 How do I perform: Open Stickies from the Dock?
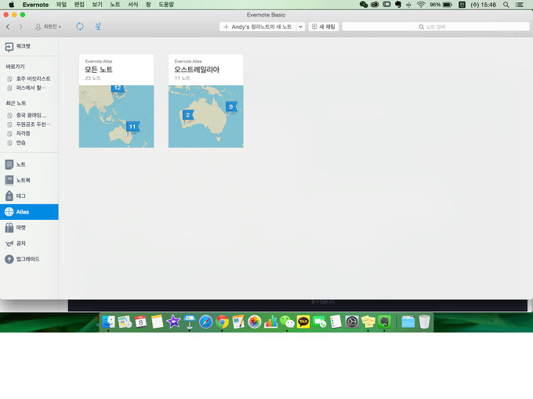368,322
